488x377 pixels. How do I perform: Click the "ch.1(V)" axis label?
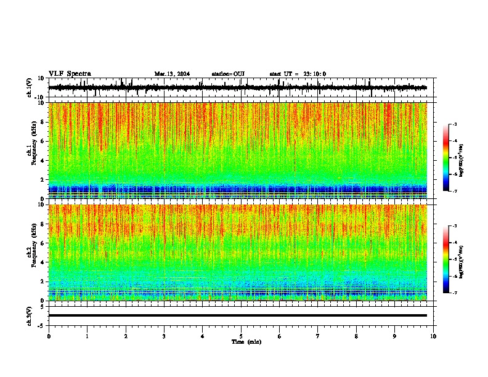click(x=29, y=87)
